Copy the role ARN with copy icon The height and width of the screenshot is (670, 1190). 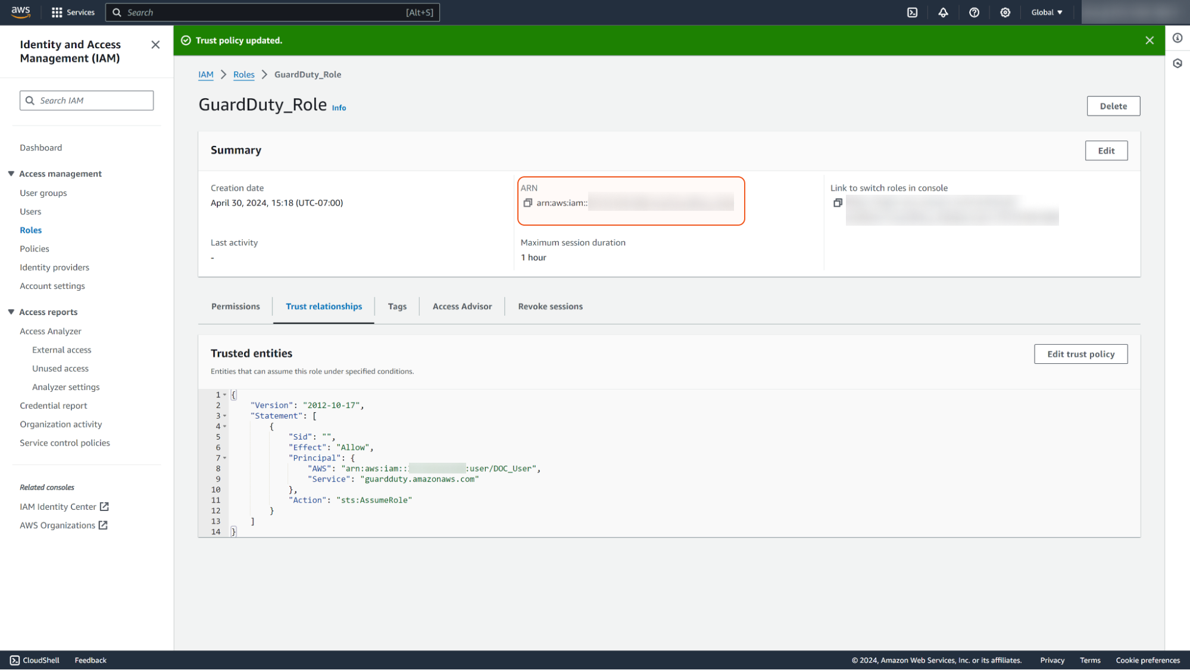[527, 203]
